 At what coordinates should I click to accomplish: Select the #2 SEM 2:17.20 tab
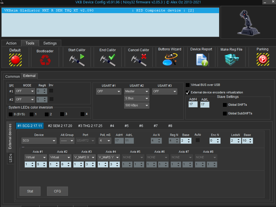point(60,126)
